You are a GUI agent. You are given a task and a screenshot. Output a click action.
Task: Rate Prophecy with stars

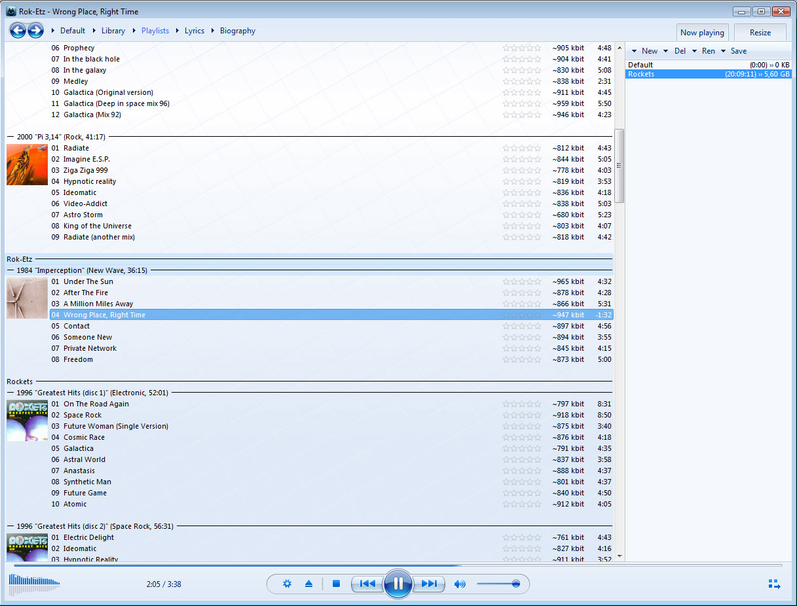click(522, 48)
